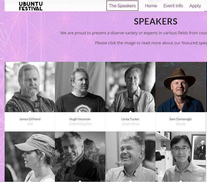
Task: Click the South Africa country label
Action: click(x=130, y=124)
